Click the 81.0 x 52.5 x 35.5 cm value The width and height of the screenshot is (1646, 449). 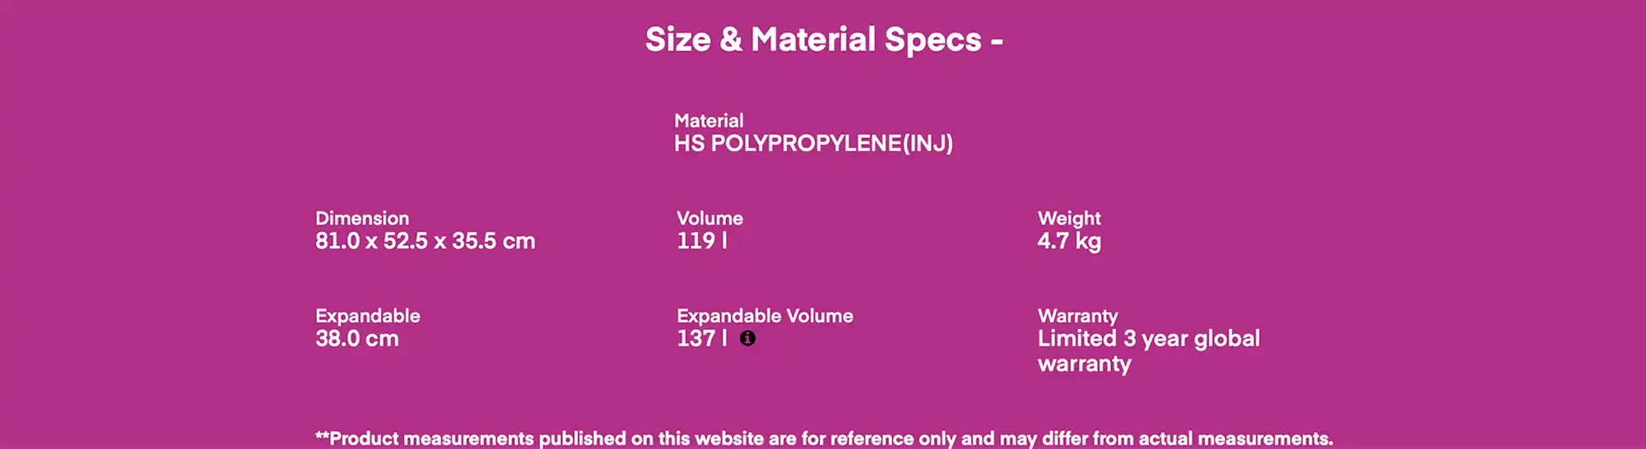(425, 241)
